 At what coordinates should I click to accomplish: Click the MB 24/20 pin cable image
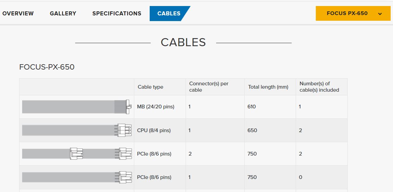[x=76, y=107]
